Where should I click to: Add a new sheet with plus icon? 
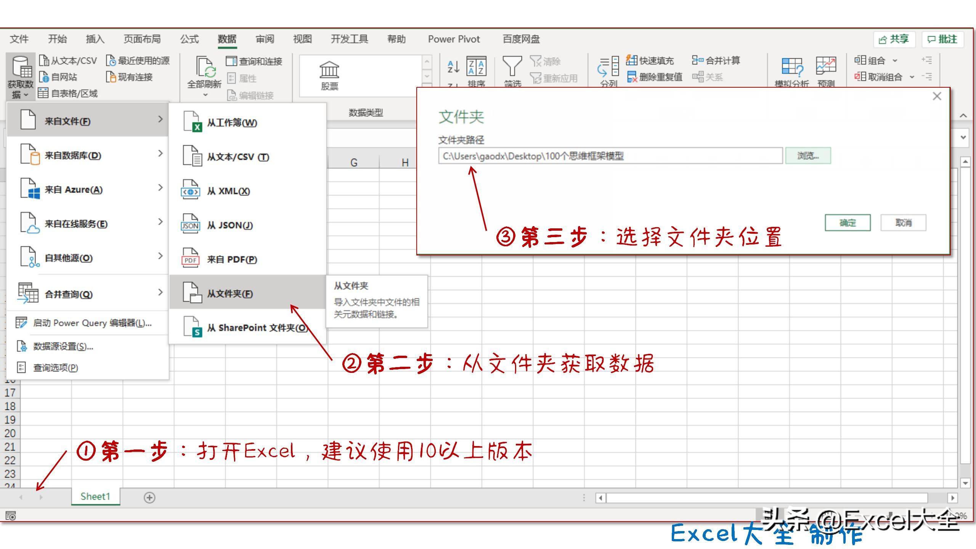pyautogui.click(x=149, y=497)
